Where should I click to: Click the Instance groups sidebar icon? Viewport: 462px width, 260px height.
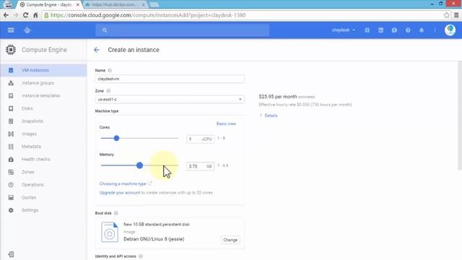[x=11, y=83]
